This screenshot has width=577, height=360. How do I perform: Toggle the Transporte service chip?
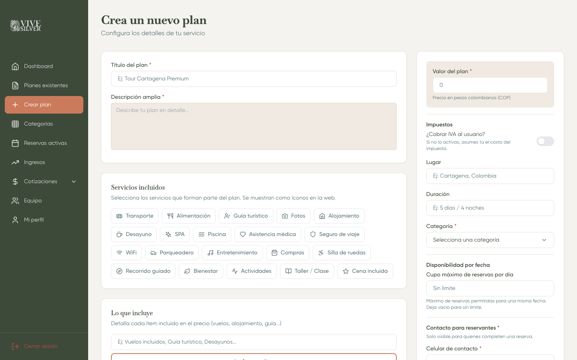click(x=135, y=216)
